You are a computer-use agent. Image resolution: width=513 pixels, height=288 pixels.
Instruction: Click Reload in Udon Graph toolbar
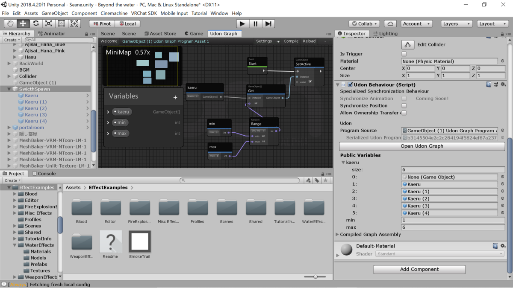point(309,41)
